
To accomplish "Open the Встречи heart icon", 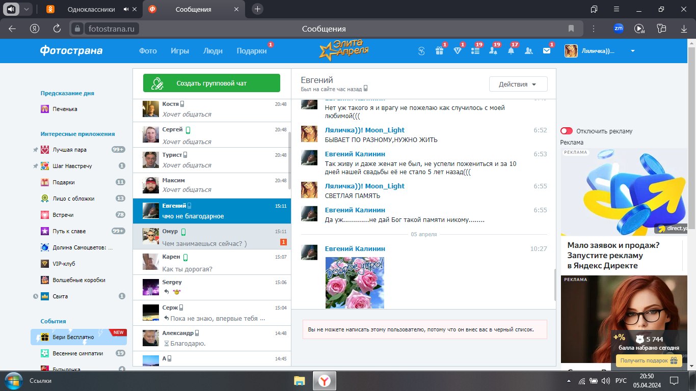I will (45, 215).
